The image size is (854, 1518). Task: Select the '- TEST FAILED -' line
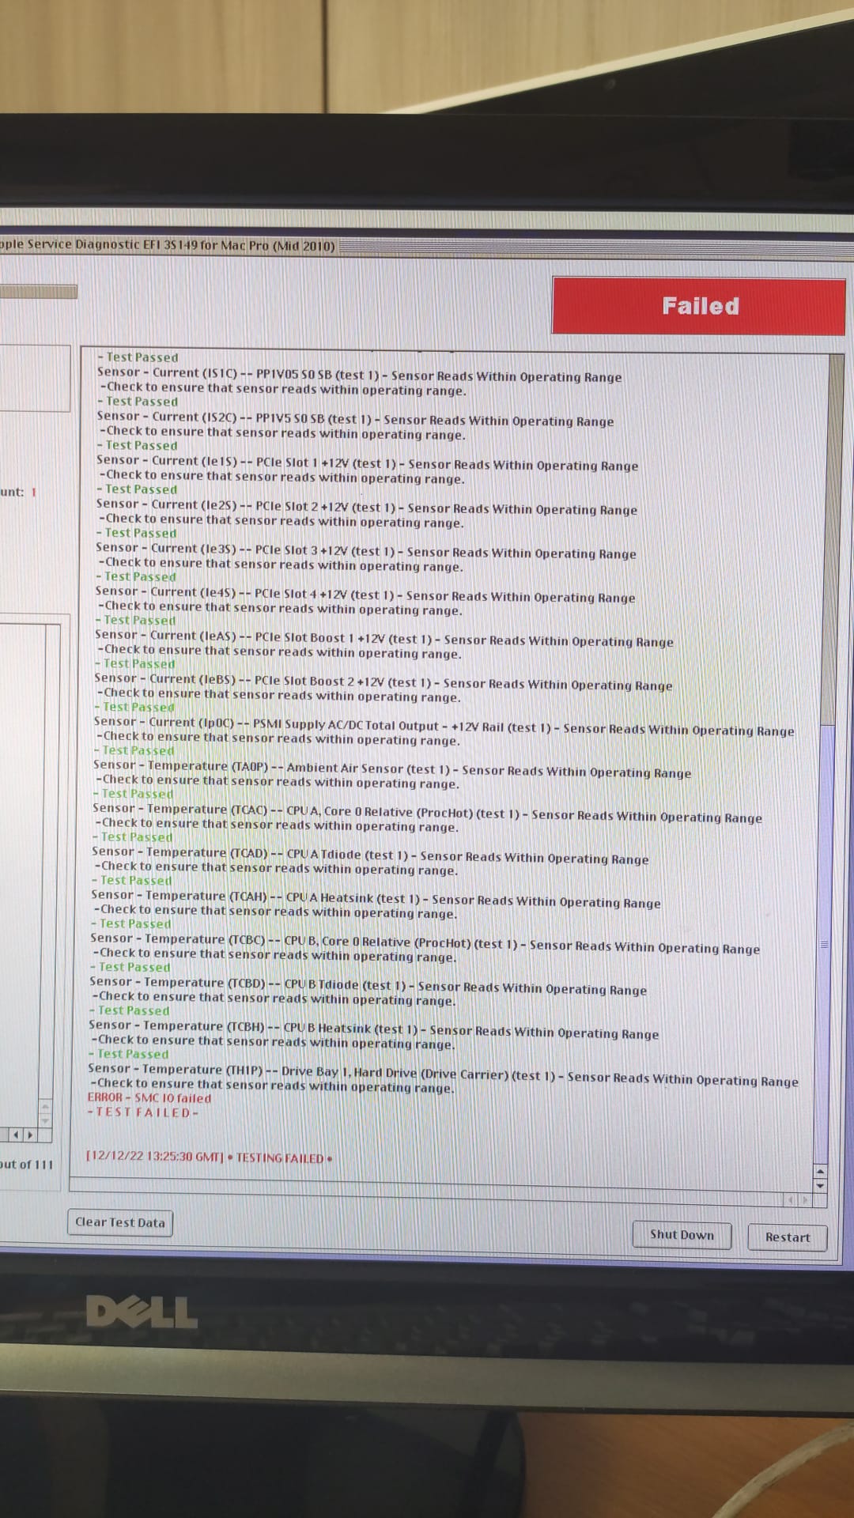(x=143, y=1112)
